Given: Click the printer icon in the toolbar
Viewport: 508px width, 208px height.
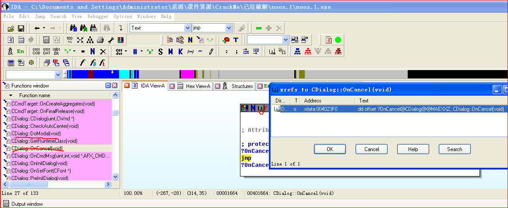Looking at the screenshot, I should click(x=100, y=40).
